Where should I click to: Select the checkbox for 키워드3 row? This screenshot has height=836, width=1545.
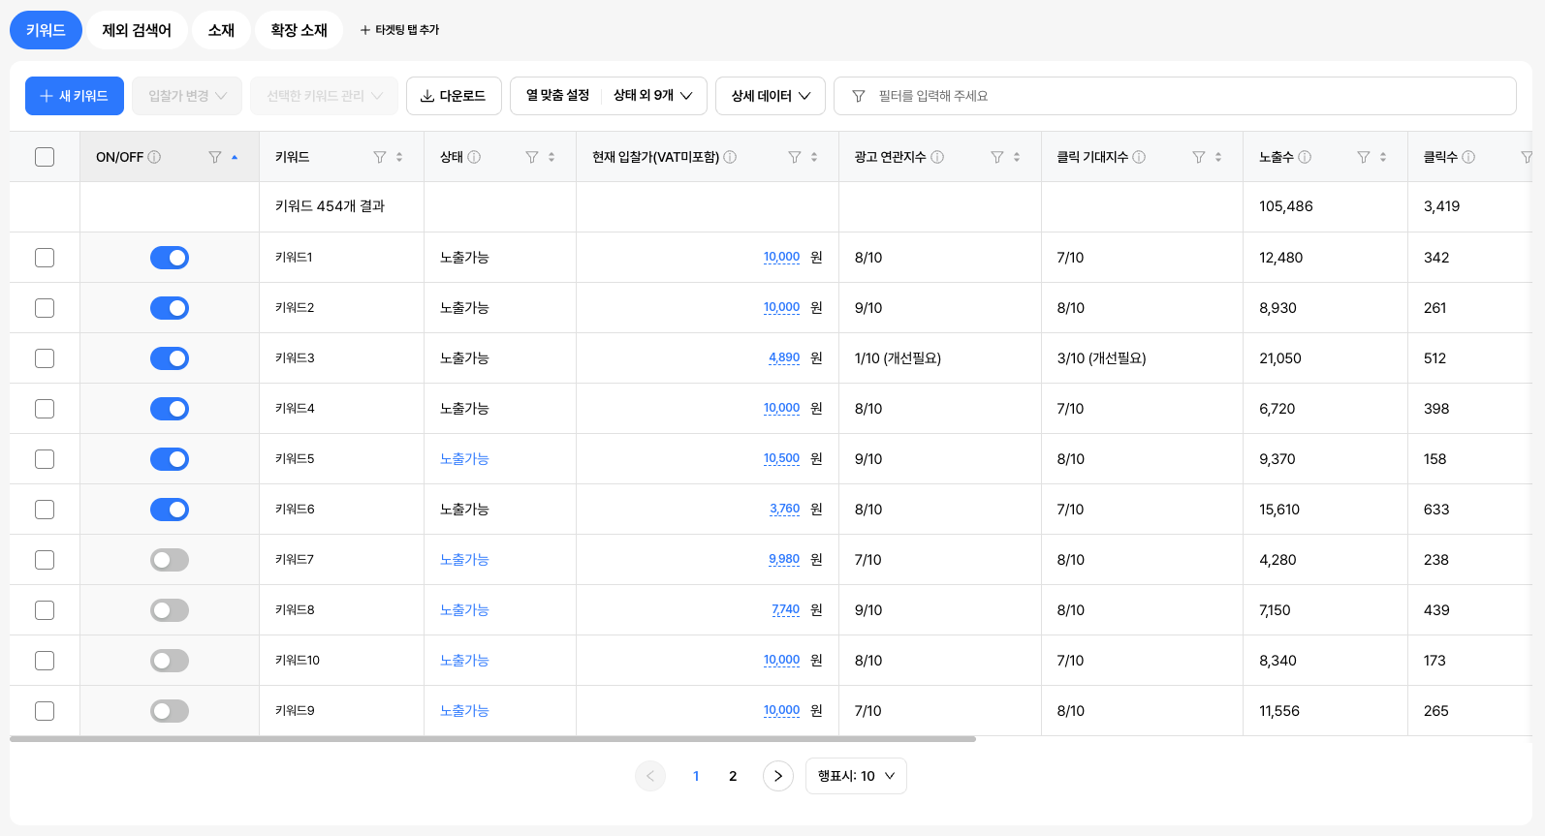[45, 358]
